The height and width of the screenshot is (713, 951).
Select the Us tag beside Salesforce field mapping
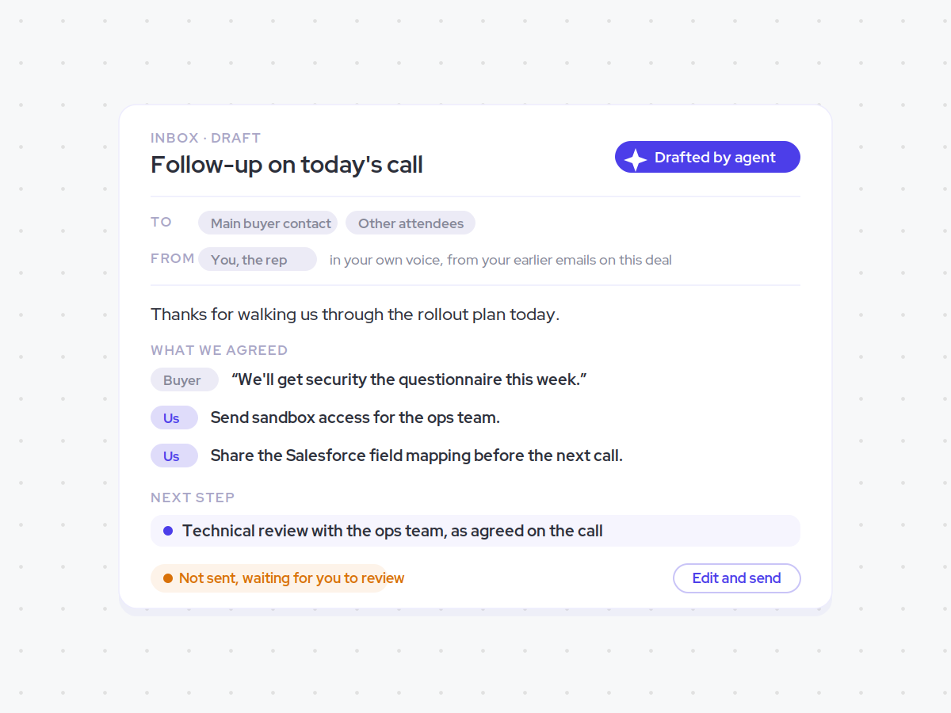tap(174, 456)
